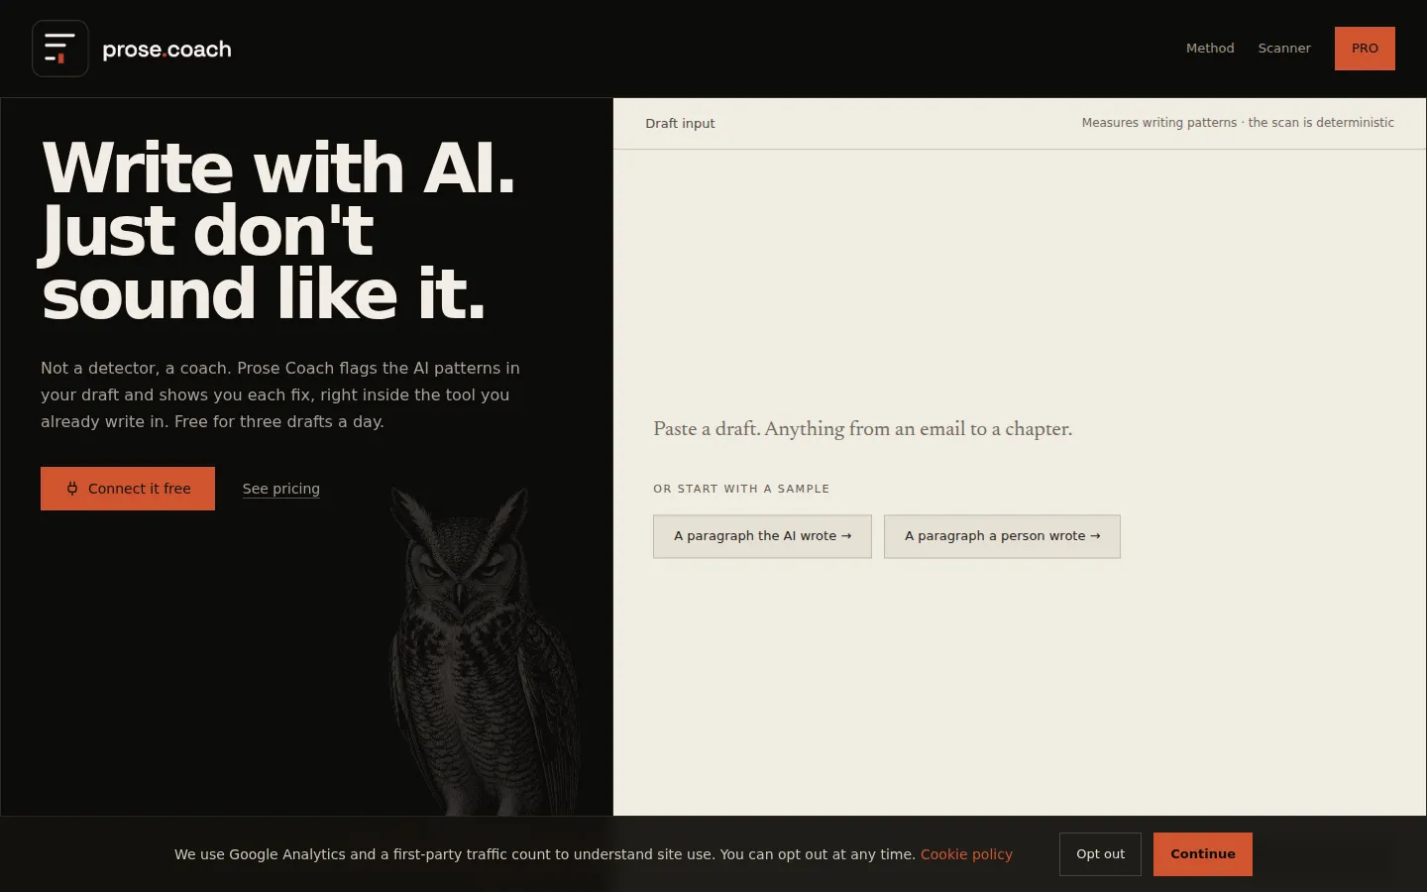Go to the Method page
The image size is (1427, 892).
point(1210,49)
